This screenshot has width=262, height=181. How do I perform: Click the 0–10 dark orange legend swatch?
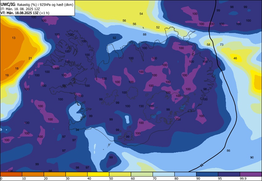click(x=11, y=174)
